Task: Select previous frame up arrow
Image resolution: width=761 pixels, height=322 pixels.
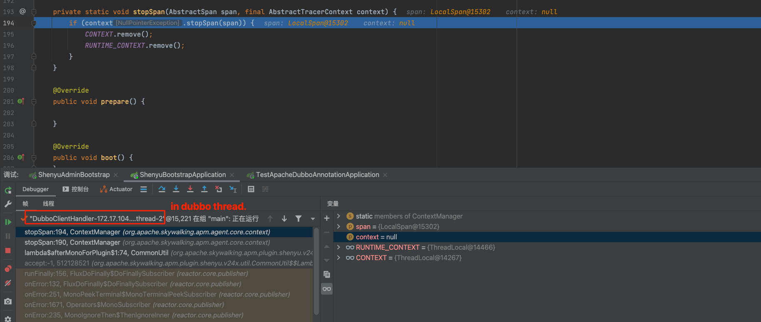Action: click(270, 219)
